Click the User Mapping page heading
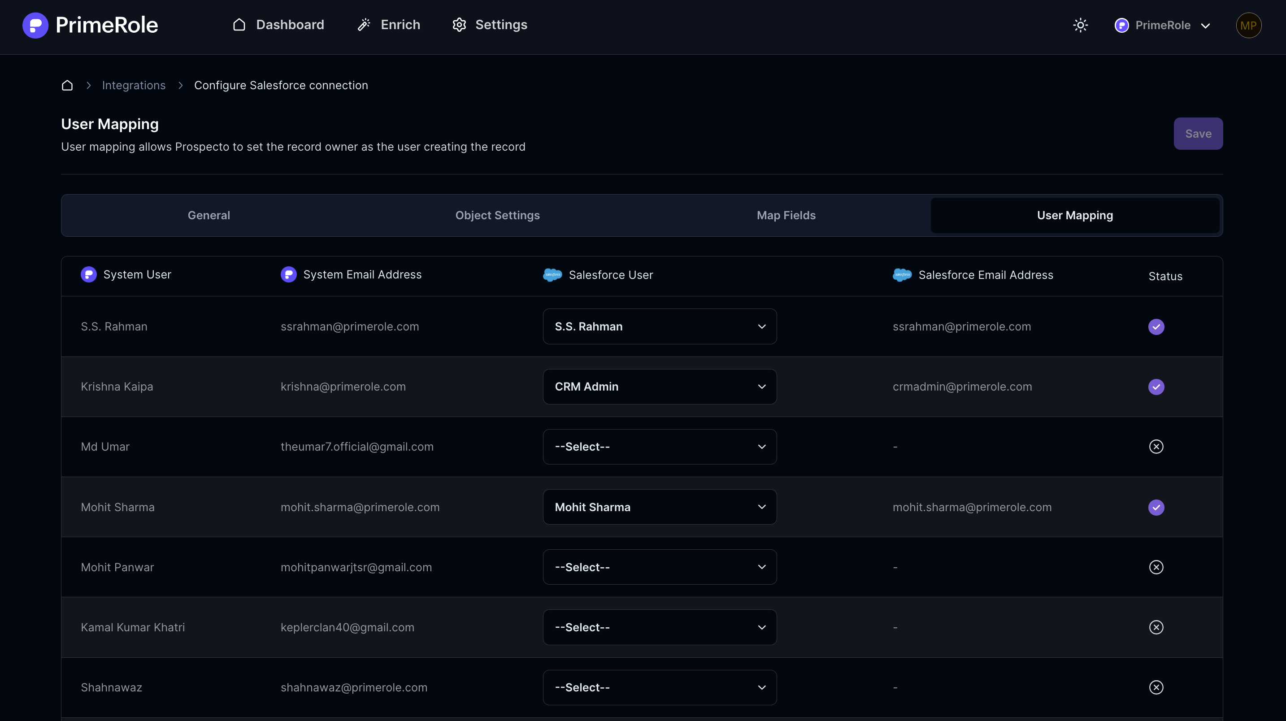This screenshot has width=1286, height=721. click(x=110, y=124)
